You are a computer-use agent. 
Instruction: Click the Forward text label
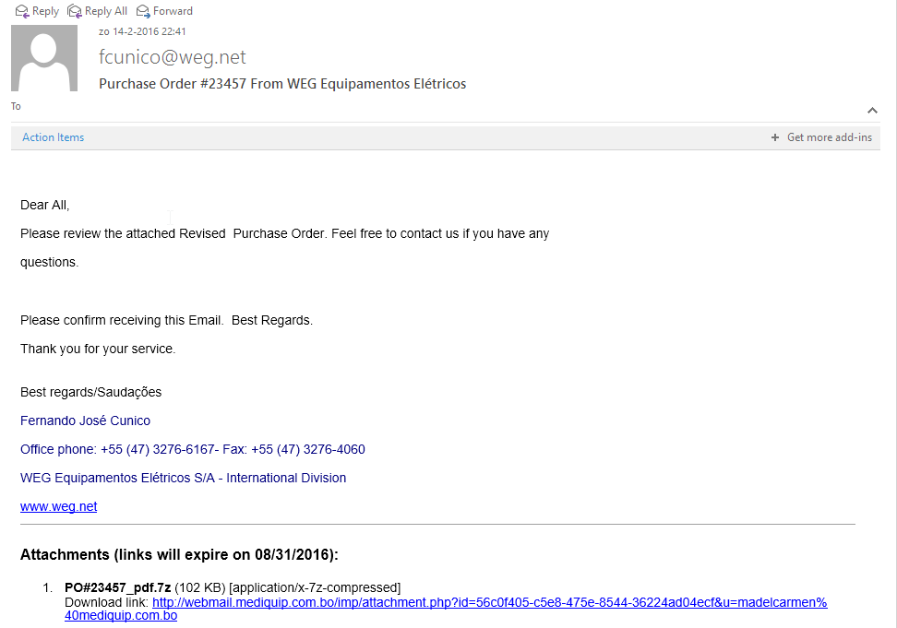click(173, 11)
